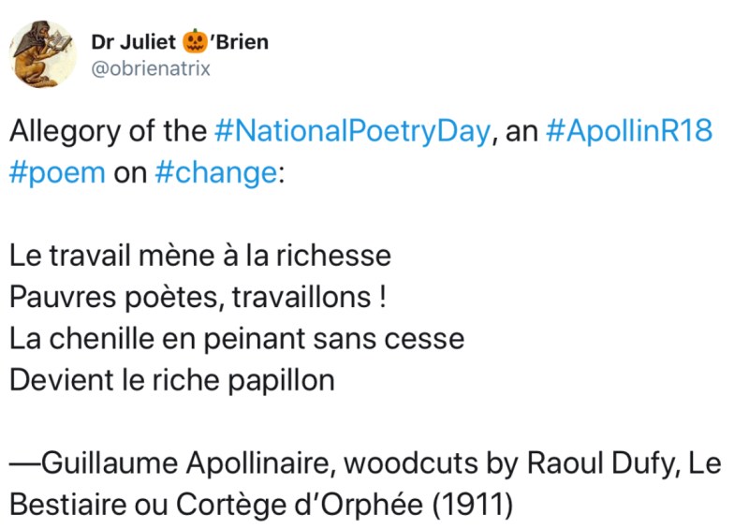Image resolution: width=749 pixels, height=529 pixels.
Task: Click the pumpkin emoji in the name
Action: 195,41
